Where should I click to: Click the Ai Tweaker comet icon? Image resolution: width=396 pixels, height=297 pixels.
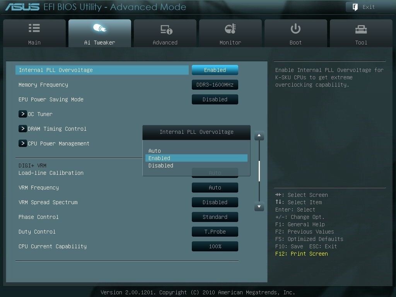coord(99,28)
